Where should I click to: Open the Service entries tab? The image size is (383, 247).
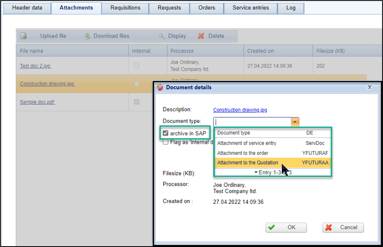[x=256, y=8]
